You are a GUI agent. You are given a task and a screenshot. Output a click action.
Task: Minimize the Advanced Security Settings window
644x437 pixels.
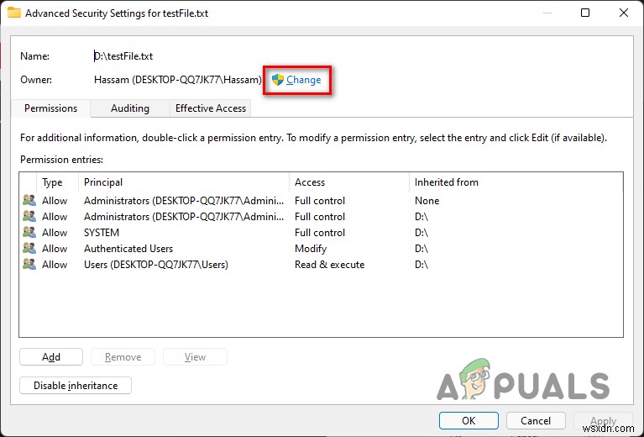(547, 13)
